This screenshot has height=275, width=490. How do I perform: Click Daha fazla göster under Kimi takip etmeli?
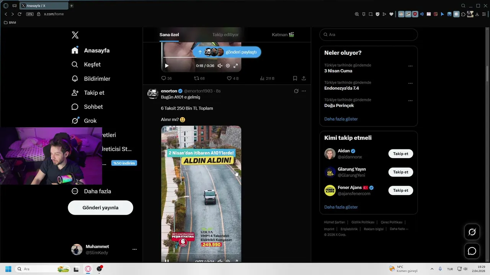[341, 207]
